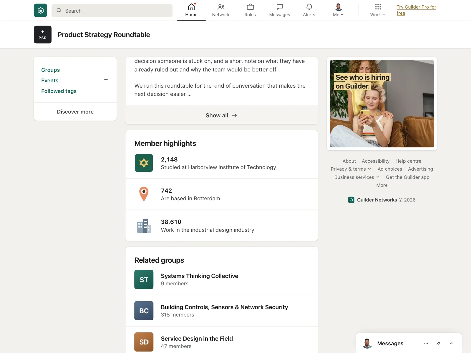Click the Harborview Institute star icon

144,163
